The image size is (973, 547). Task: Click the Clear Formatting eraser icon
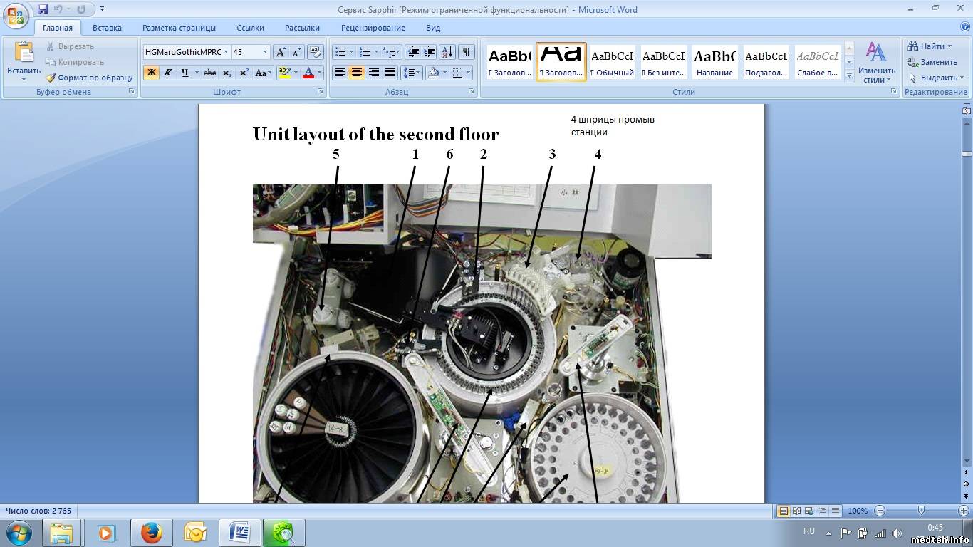click(314, 52)
